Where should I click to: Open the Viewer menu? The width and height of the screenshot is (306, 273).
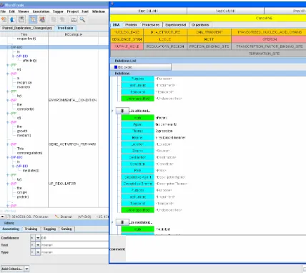(24, 11)
